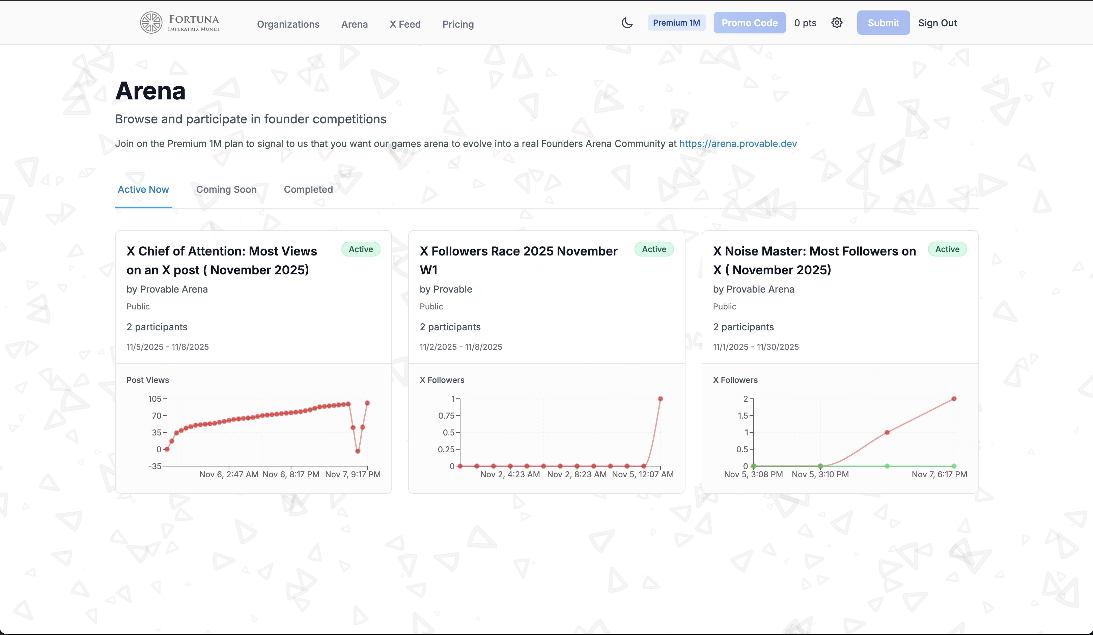
Task: Open settings via the gear icon
Action: coord(837,23)
